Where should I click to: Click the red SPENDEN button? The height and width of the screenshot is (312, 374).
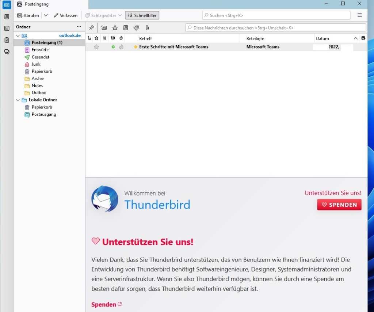(339, 205)
